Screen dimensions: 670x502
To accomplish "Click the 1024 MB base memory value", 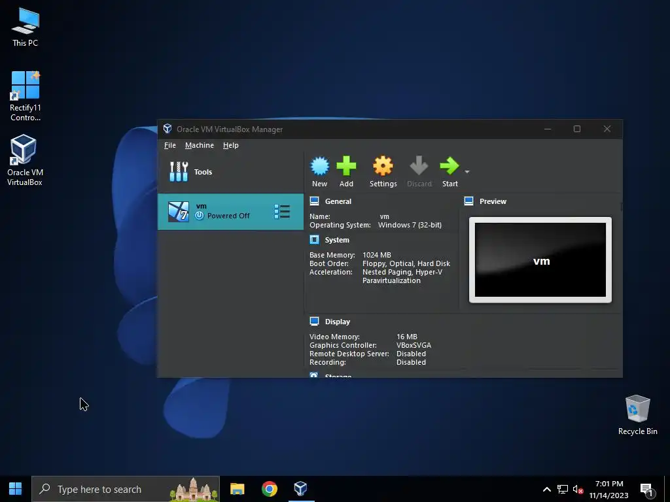I will pos(376,255).
